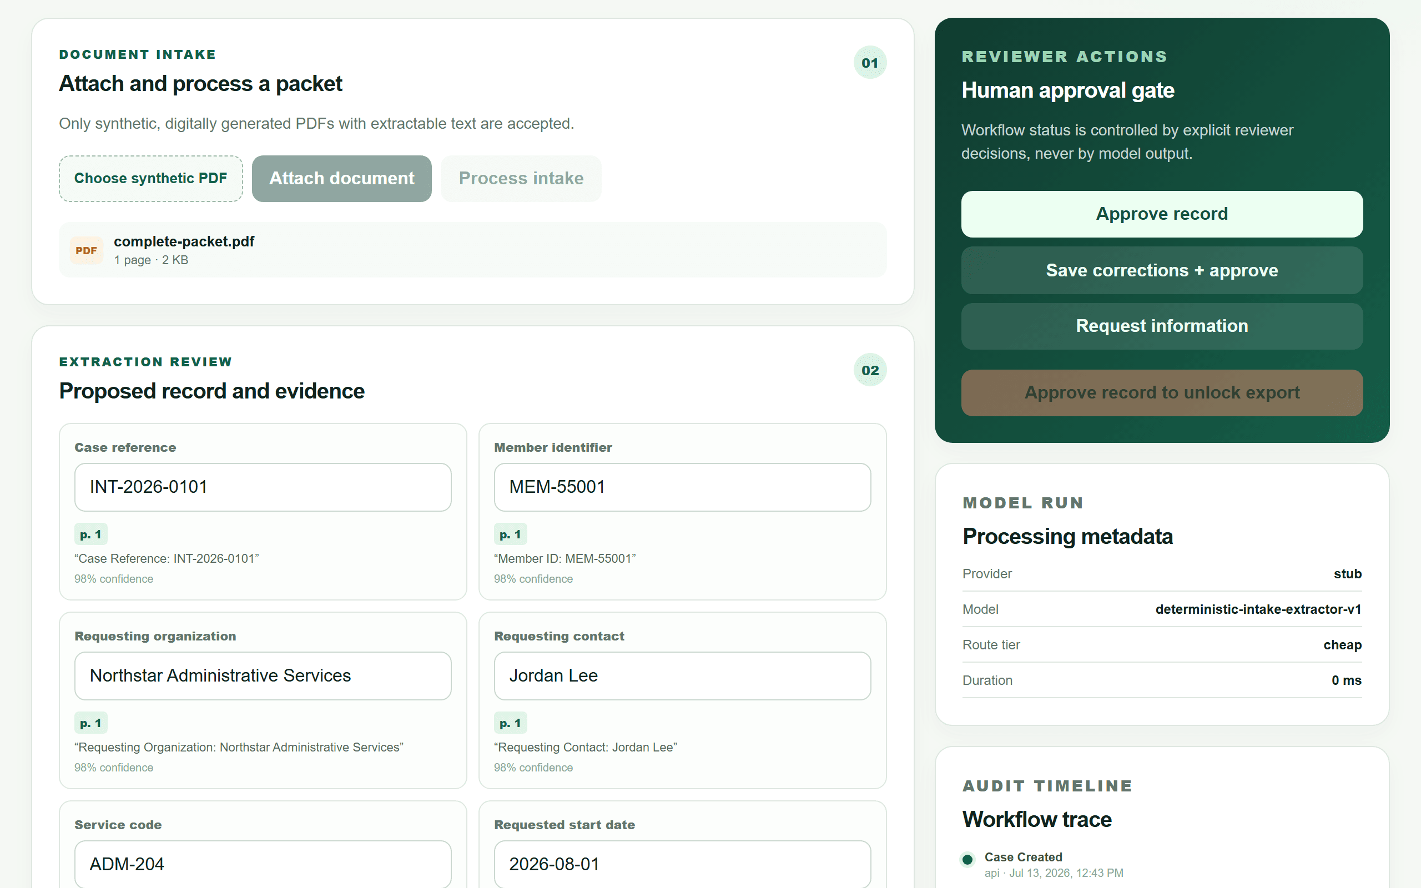Focus the Case reference input field
Image resolution: width=1421 pixels, height=888 pixels.
263,487
